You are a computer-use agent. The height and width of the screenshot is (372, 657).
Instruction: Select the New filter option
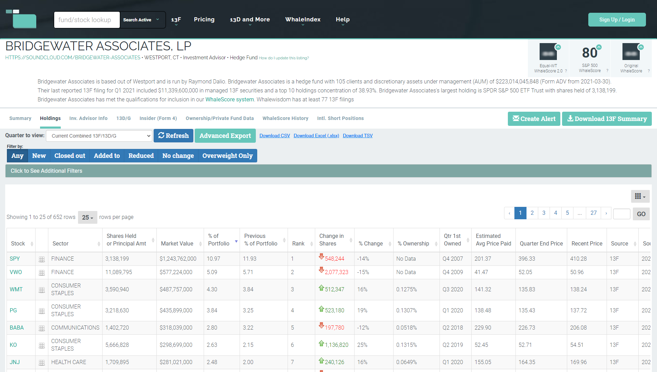click(39, 156)
